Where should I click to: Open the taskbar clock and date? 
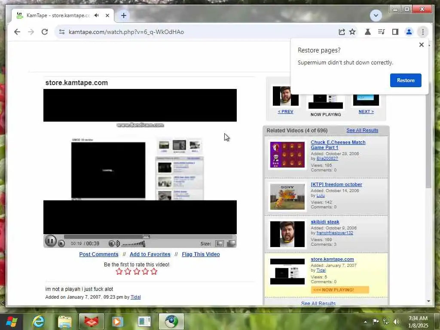[x=418, y=322]
